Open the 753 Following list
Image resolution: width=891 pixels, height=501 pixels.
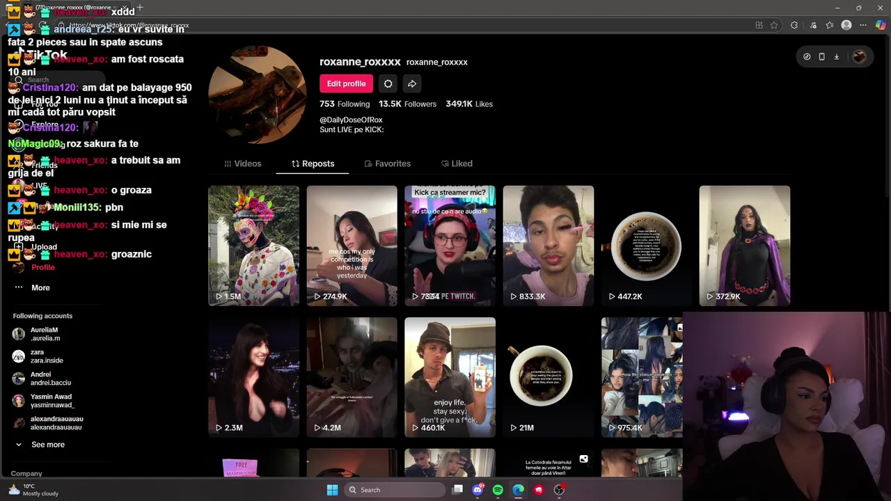click(x=345, y=104)
